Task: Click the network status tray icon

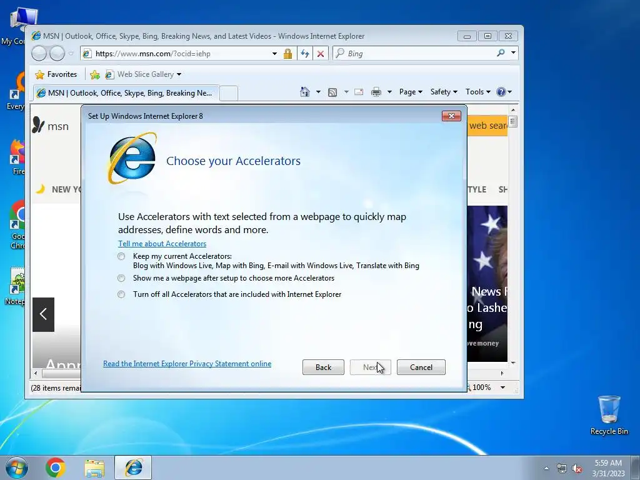Action: click(x=562, y=469)
